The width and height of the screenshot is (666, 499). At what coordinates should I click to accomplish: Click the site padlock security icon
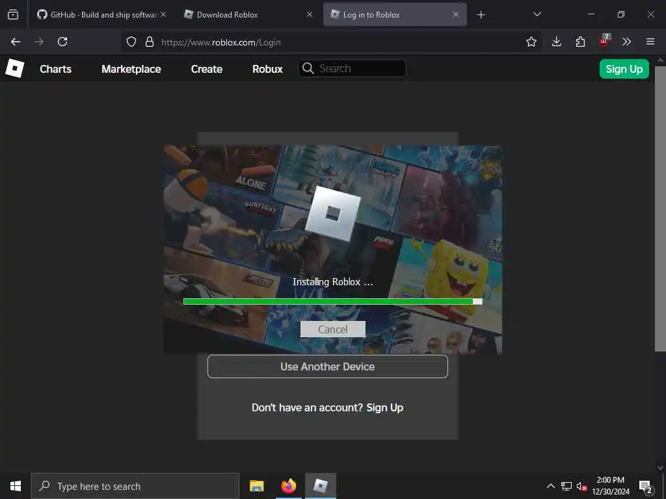(x=149, y=42)
